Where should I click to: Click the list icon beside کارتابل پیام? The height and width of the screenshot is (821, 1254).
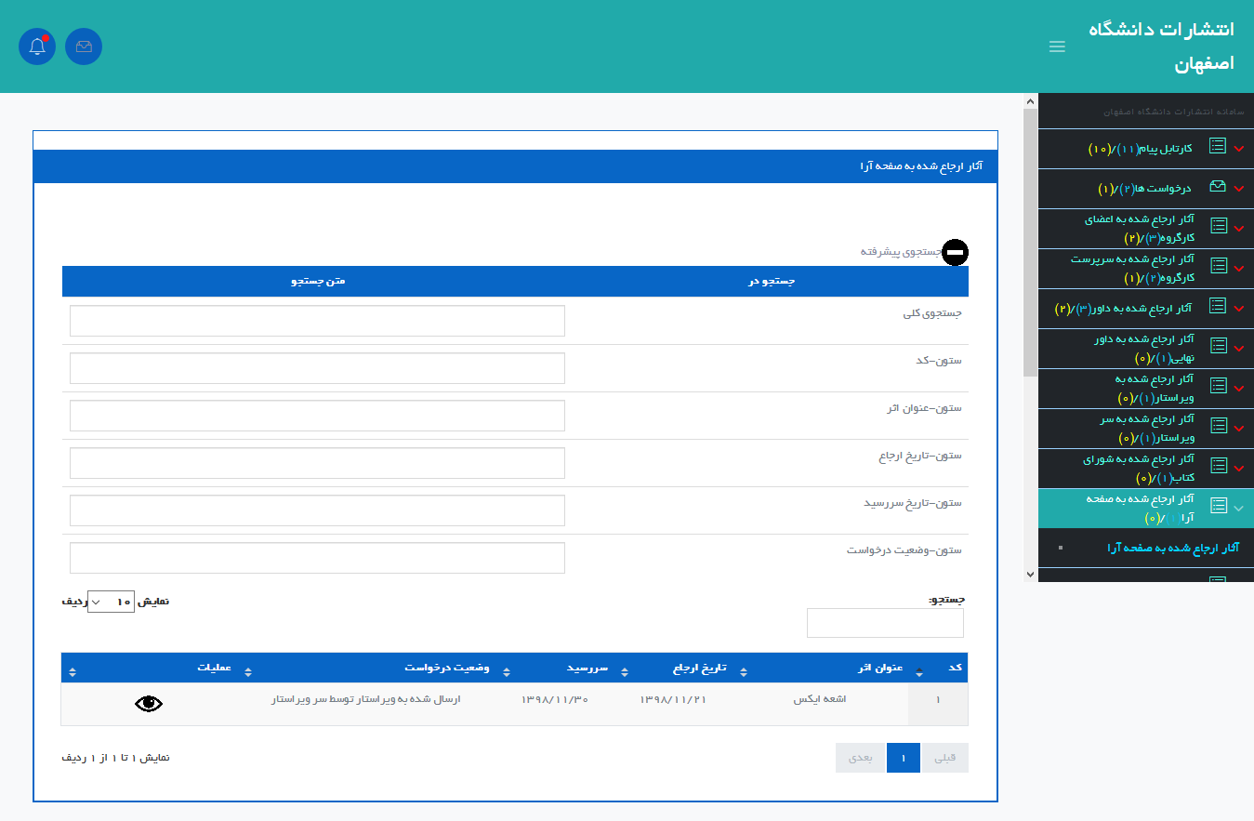1217,147
